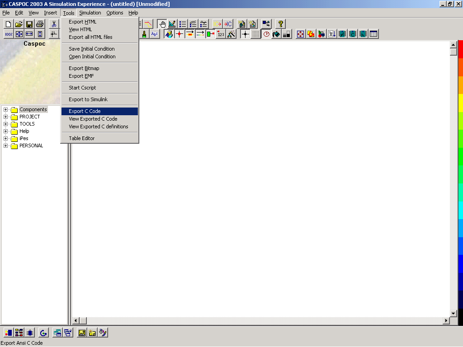
Task: Click the blue chip component icon at bottom
Action: pyautogui.click(x=29, y=333)
